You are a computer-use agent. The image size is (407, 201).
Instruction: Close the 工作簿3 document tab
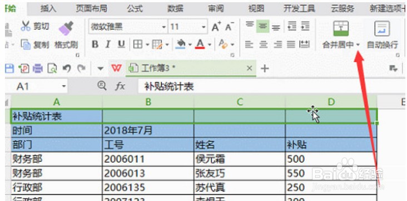[x=249, y=68]
